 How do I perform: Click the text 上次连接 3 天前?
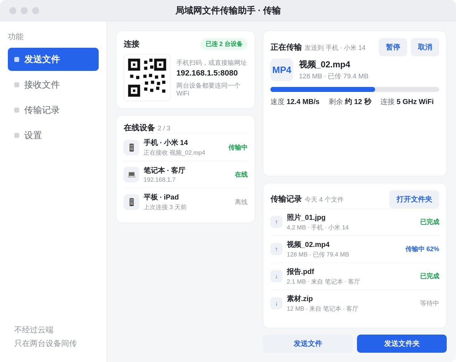pos(165,207)
